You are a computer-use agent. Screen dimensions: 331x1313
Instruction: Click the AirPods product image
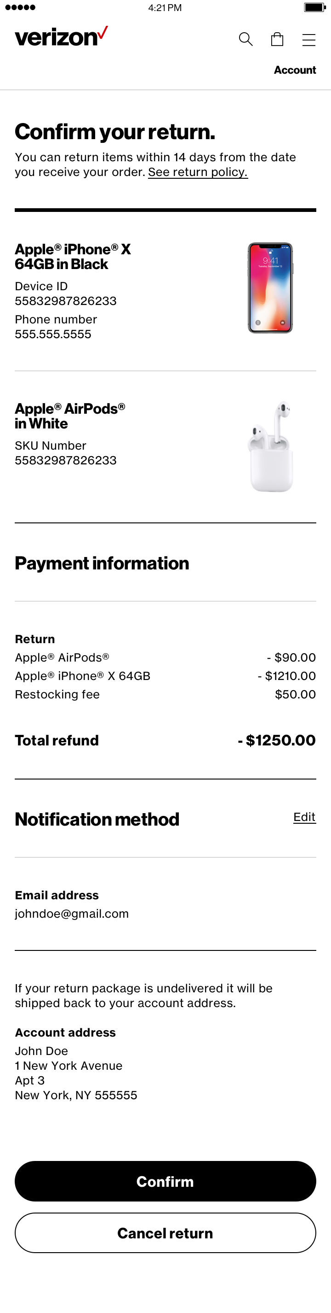270,446
